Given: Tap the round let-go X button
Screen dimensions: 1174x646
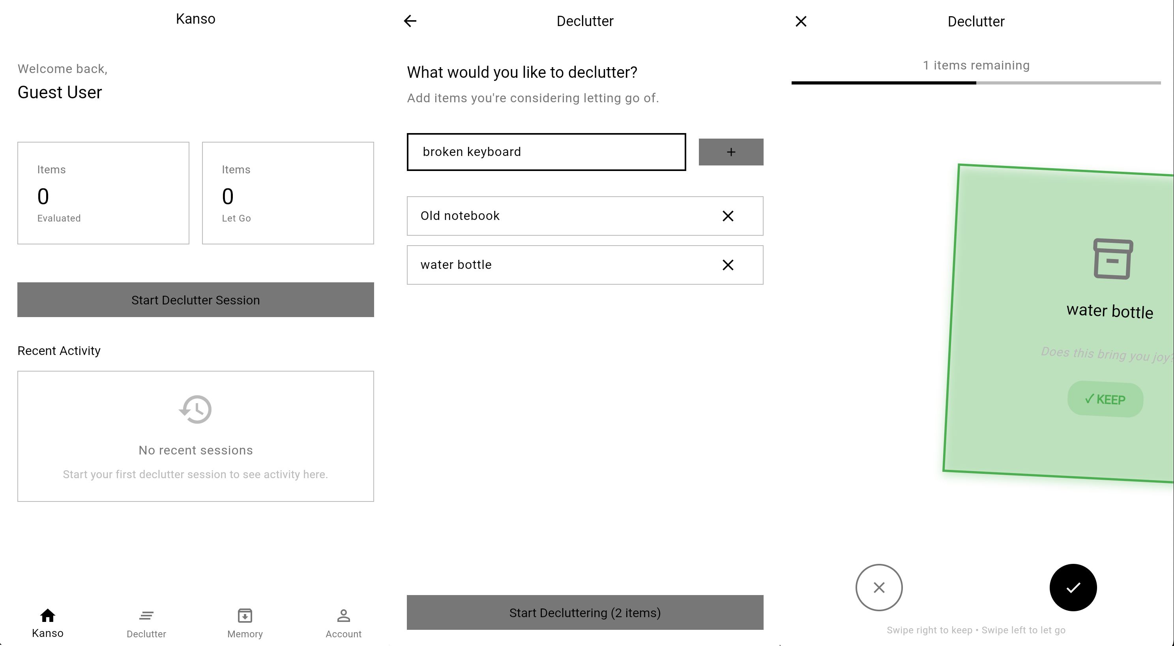Looking at the screenshot, I should coord(879,587).
